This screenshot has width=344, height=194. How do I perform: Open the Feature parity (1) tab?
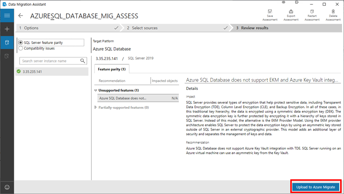[112, 69]
